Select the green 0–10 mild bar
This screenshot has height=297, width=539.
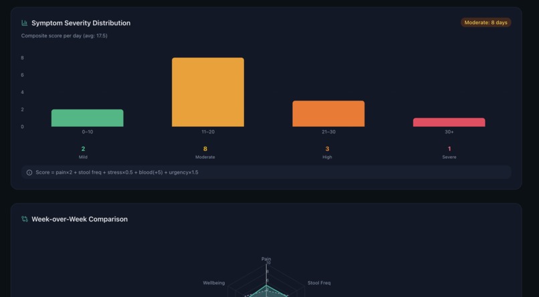pos(88,118)
